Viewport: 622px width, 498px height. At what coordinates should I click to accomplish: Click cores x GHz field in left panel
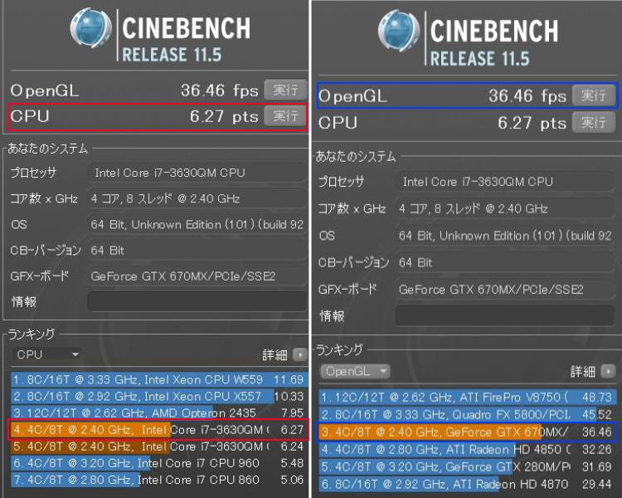click(x=197, y=198)
